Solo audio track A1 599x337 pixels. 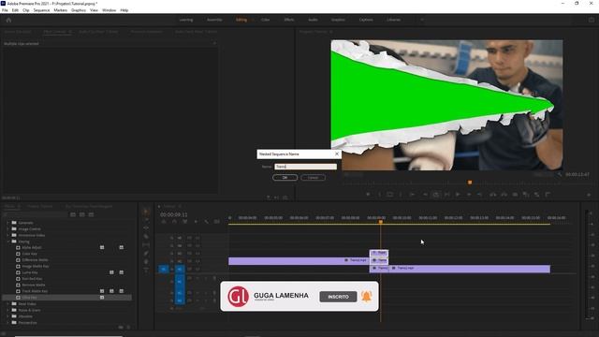[x=206, y=278]
